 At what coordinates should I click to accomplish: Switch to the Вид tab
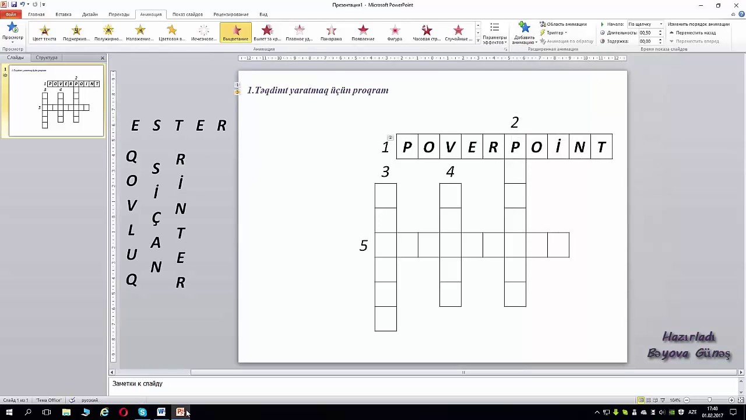(x=263, y=14)
